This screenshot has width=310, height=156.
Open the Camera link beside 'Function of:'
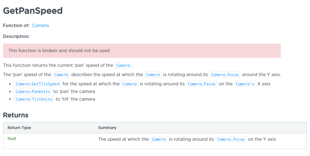tap(40, 25)
